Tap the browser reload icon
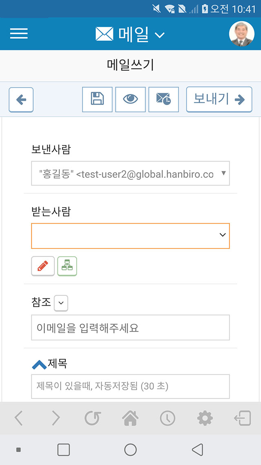 click(93, 418)
